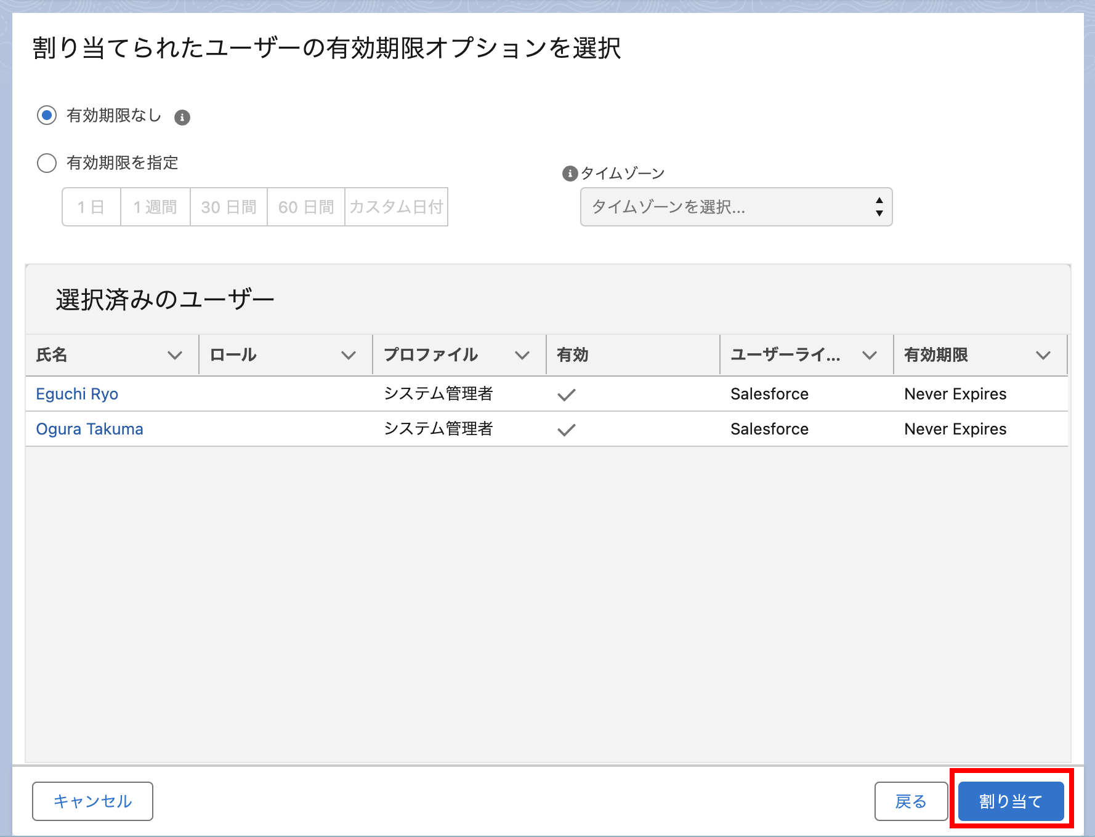The image size is (1095, 837).
Task: Select the 有効期限なし radio button
Action: pyautogui.click(x=47, y=115)
